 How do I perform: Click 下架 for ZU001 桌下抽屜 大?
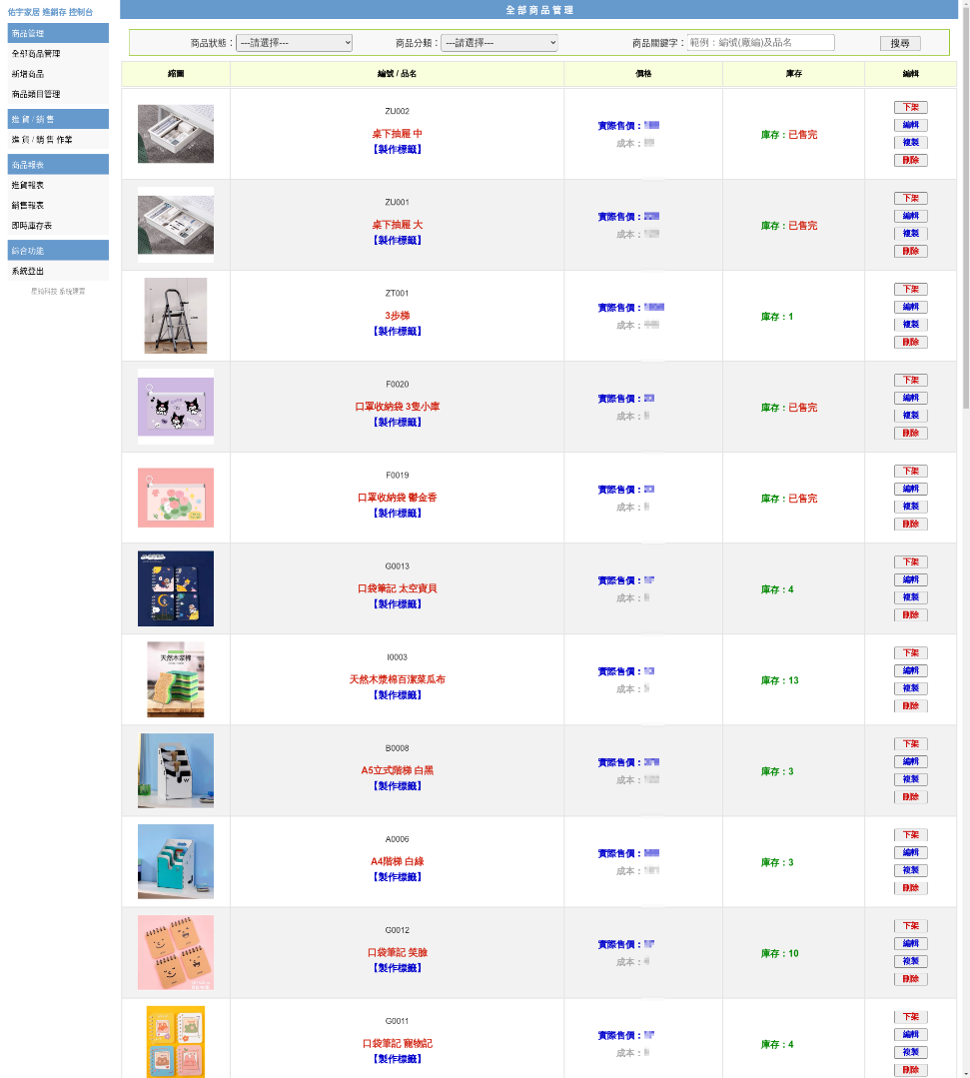click(x=911, y=198)
